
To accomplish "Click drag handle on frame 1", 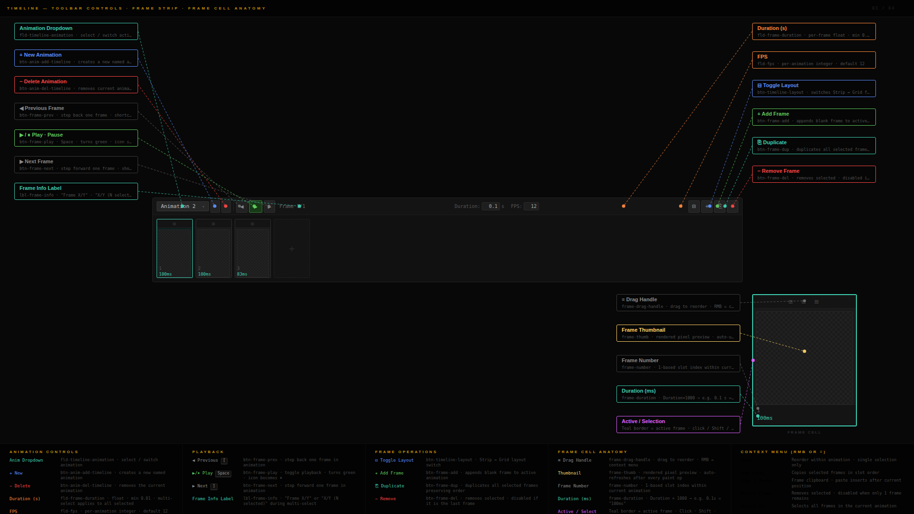I will pyautogui.click(x=174, y=224).
